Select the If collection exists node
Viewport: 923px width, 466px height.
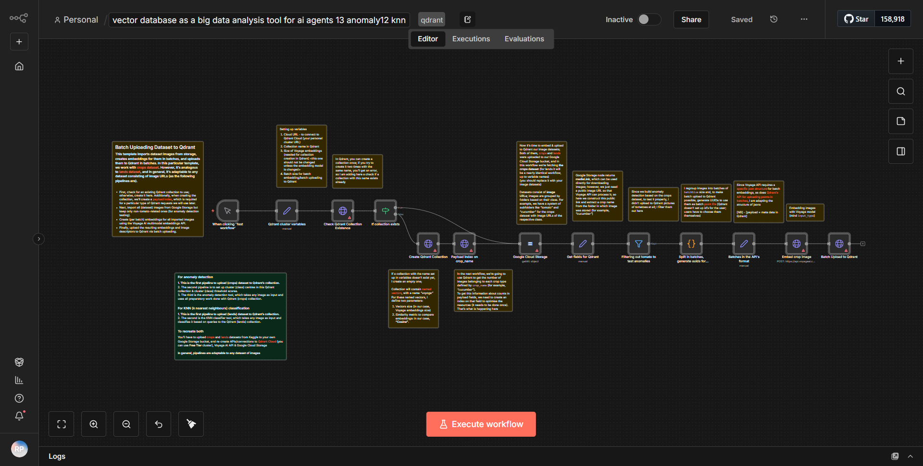(386, 211)
